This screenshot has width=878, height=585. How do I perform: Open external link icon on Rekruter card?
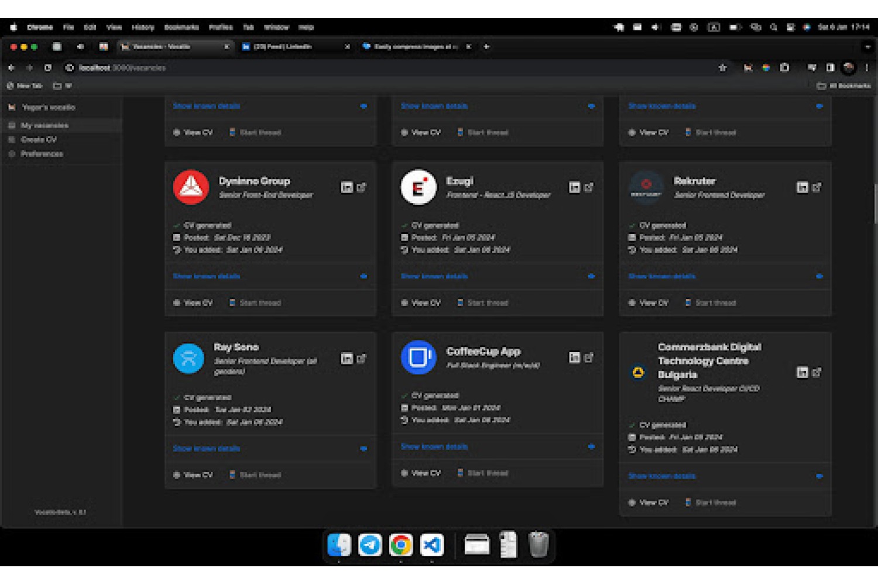pos(817,187)
